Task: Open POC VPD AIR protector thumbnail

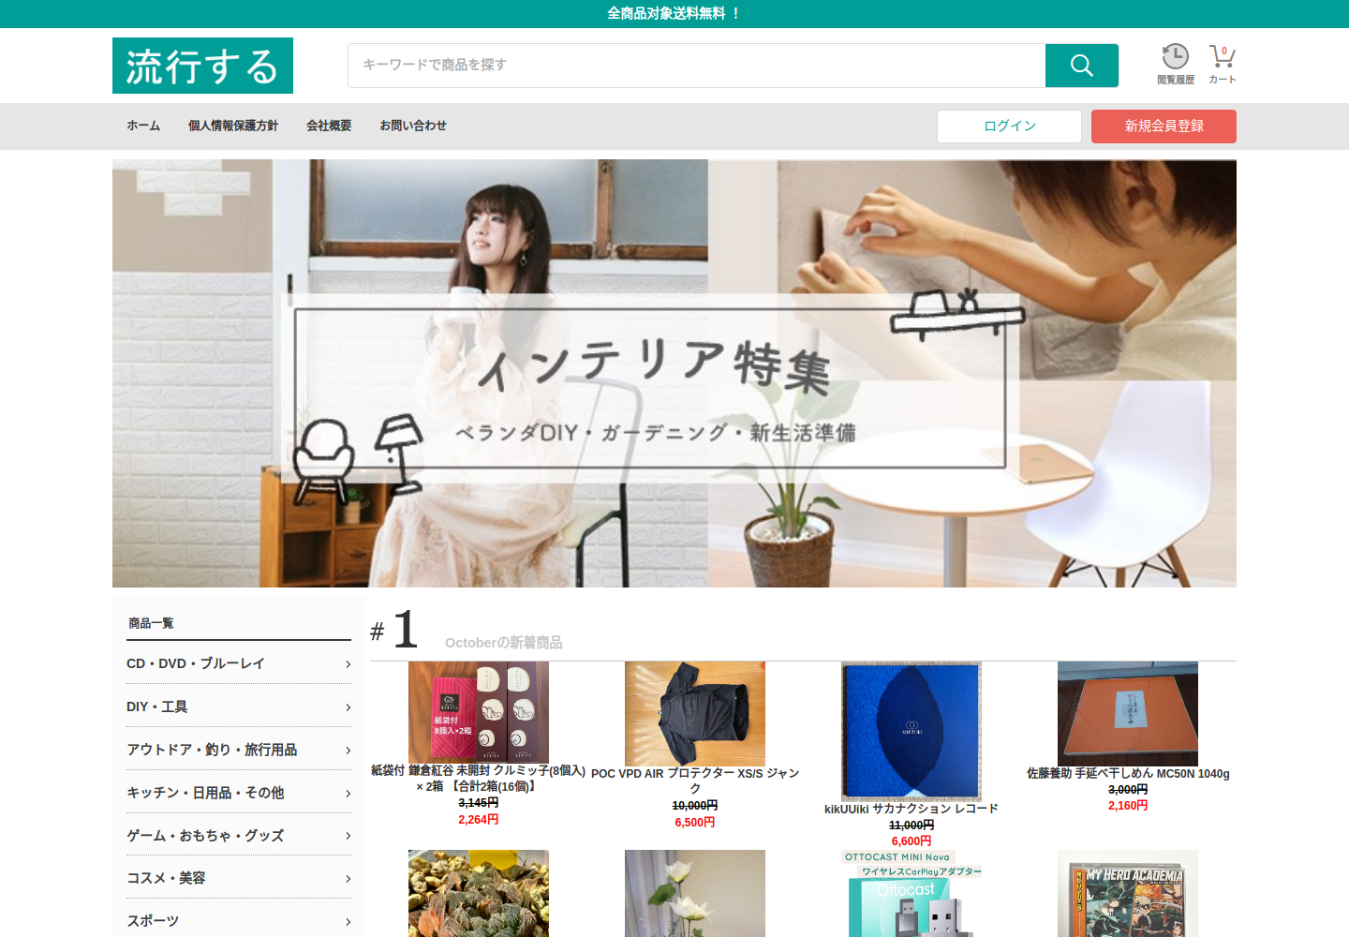Action: pos(695,713)
